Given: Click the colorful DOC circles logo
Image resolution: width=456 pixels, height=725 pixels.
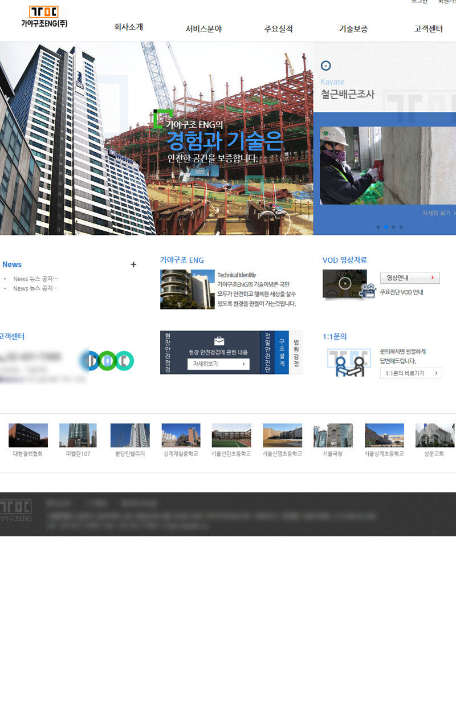Looking at the screenshot, I should tap(108, 360).
